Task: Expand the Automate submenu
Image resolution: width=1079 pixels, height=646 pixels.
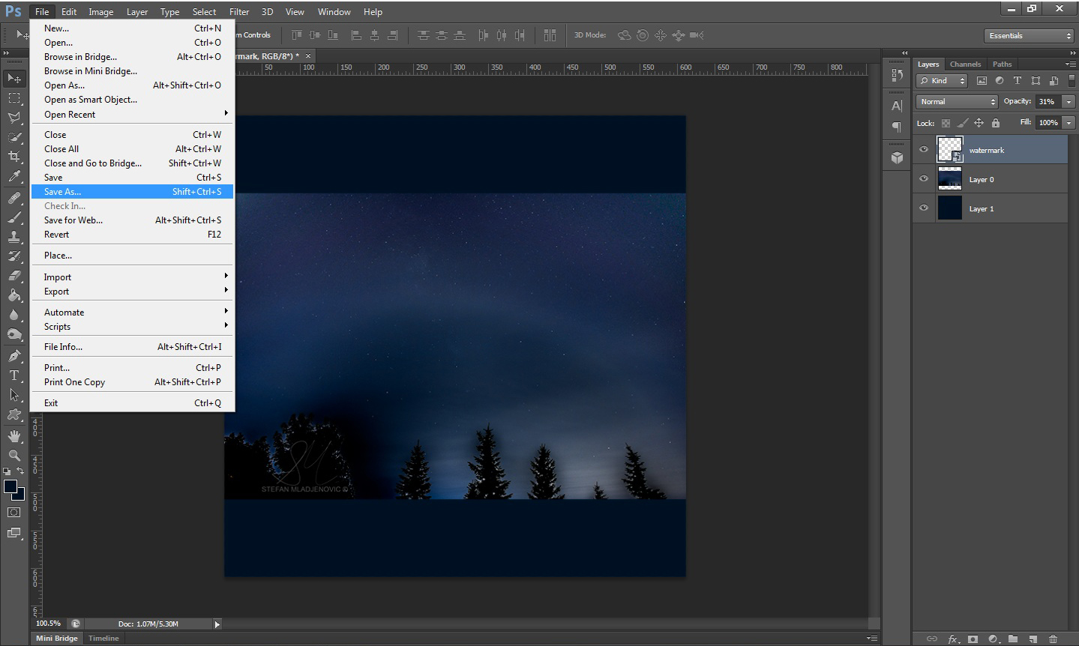Action: 132,312
